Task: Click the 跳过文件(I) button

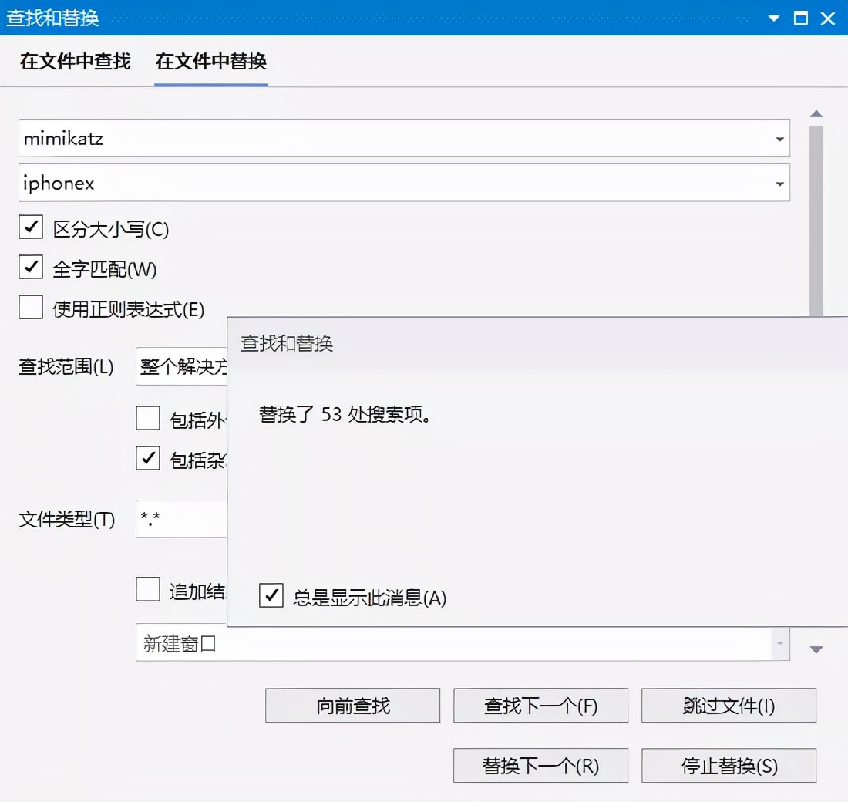Action: [729, 705]
